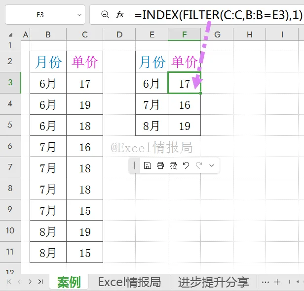
Task: Select column G header
Action: [217, 34]
